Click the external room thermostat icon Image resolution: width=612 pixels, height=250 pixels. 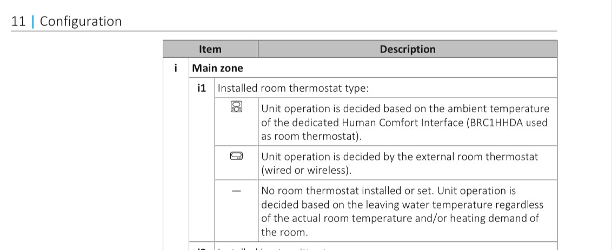click(x=236, y=156)
